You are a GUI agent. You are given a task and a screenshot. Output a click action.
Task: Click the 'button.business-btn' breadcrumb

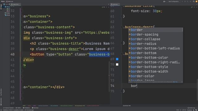point(93,106)
